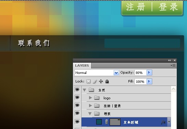Hide the 主页 group
This screenshot has height=129, width=187.
pyautogui.click(x=77, y=89)
